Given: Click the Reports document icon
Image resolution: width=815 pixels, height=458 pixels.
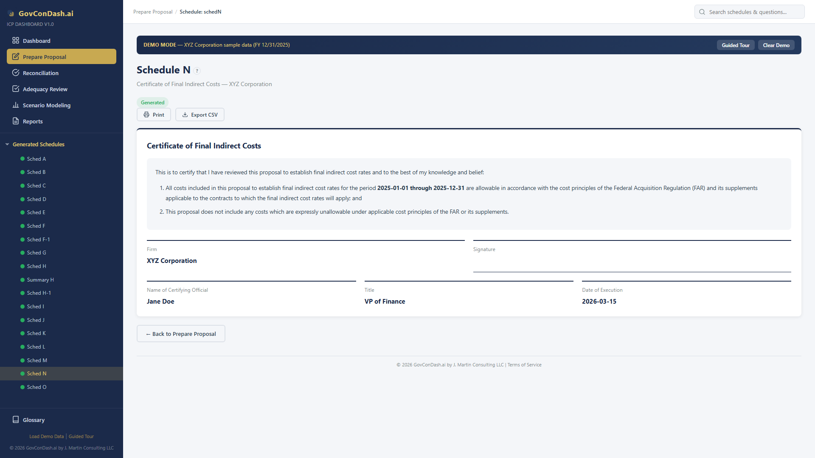Looking at the screenshot, I should (16, 121).
